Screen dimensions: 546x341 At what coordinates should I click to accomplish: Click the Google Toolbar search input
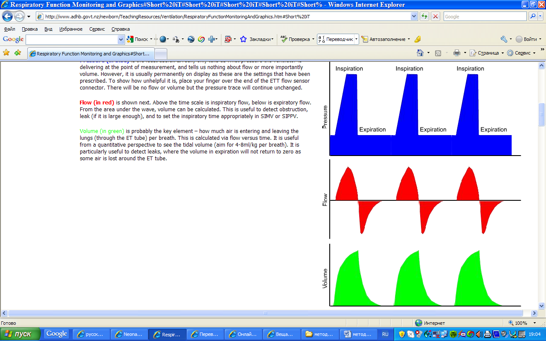click(x=72, y=39)
